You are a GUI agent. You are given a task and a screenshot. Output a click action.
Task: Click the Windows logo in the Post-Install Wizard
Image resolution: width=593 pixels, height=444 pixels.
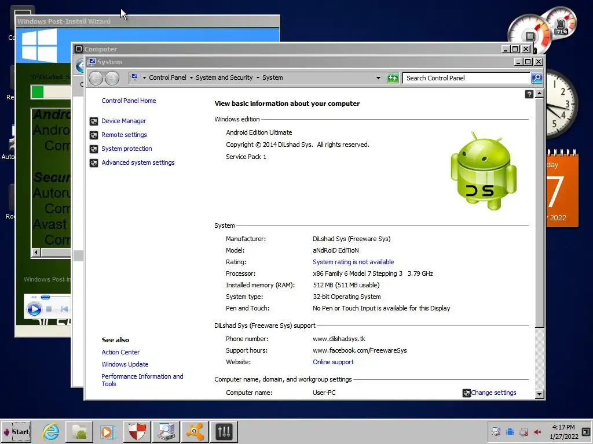(x=39, y=46)
